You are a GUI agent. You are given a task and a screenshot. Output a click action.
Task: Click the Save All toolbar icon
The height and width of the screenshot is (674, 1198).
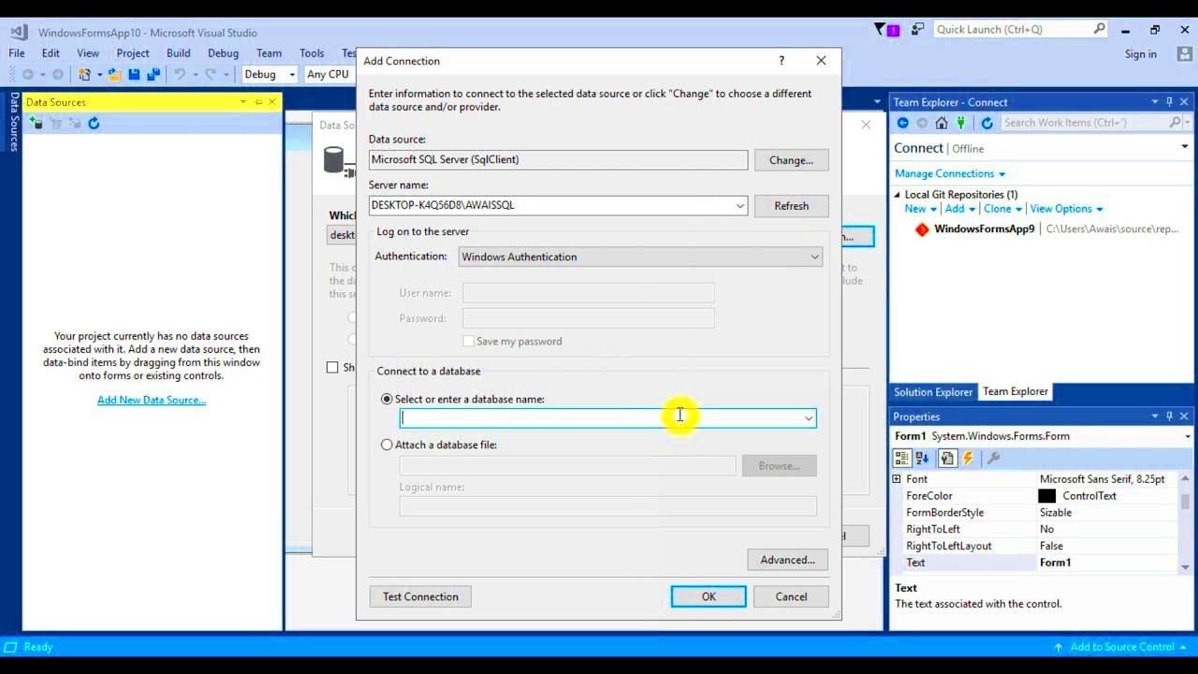tap(153, 74)
